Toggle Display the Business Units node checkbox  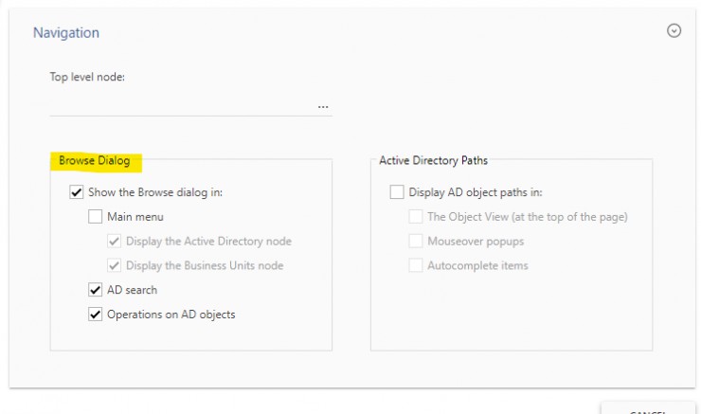tap(114, 265)
